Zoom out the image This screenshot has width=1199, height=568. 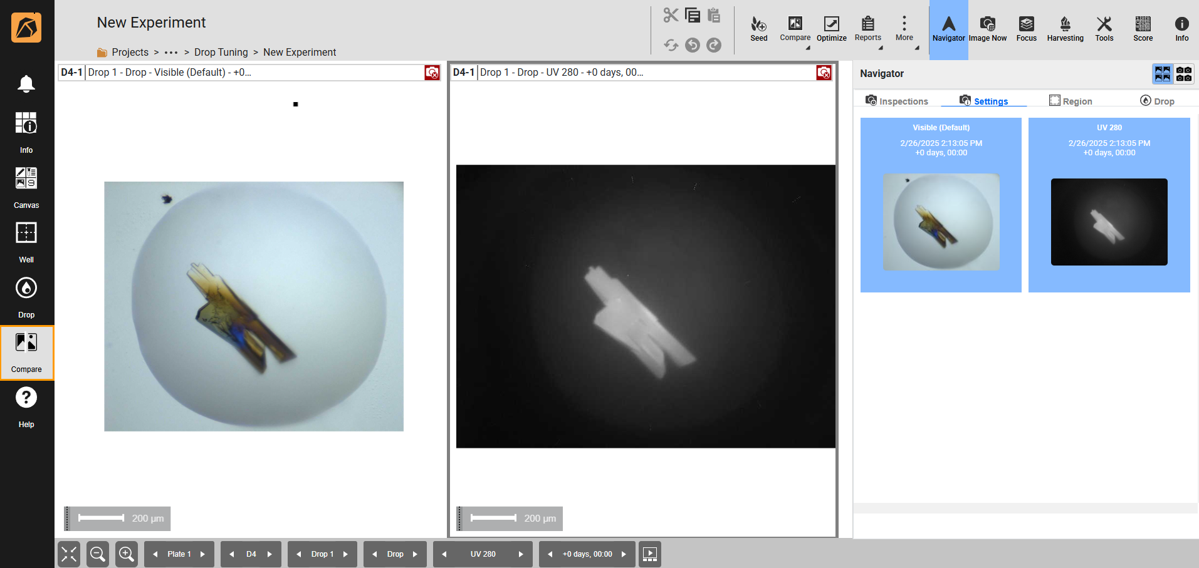[x=98, y=554]
